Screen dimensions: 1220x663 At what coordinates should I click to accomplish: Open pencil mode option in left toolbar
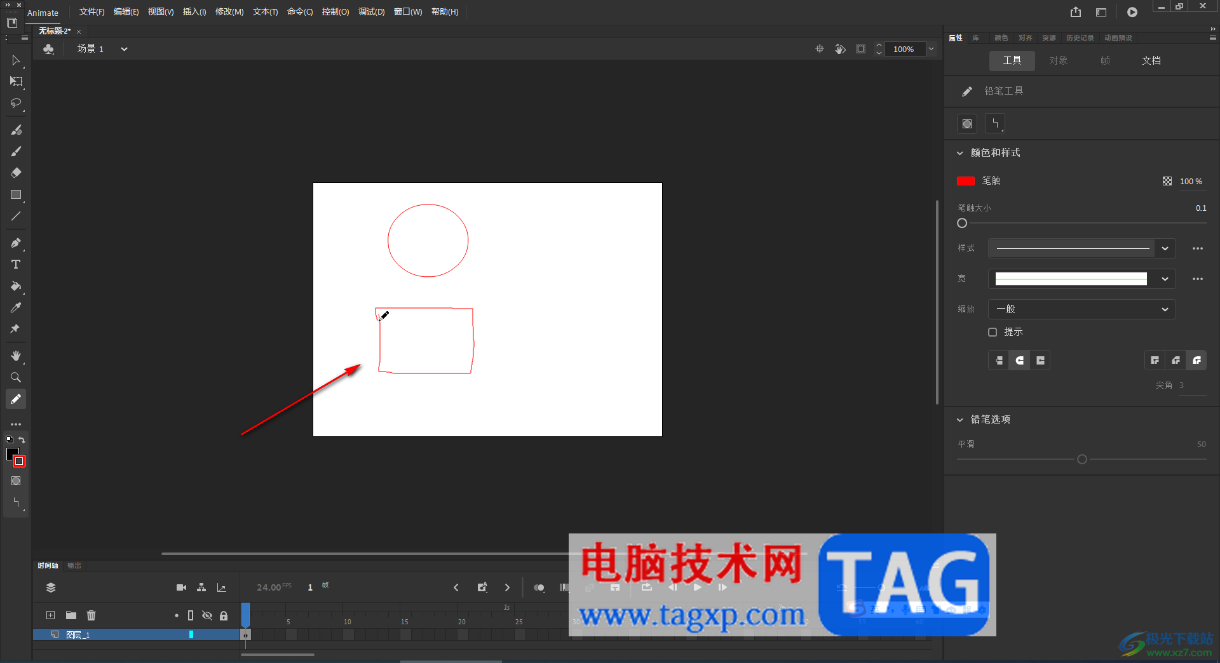[16, 502]
